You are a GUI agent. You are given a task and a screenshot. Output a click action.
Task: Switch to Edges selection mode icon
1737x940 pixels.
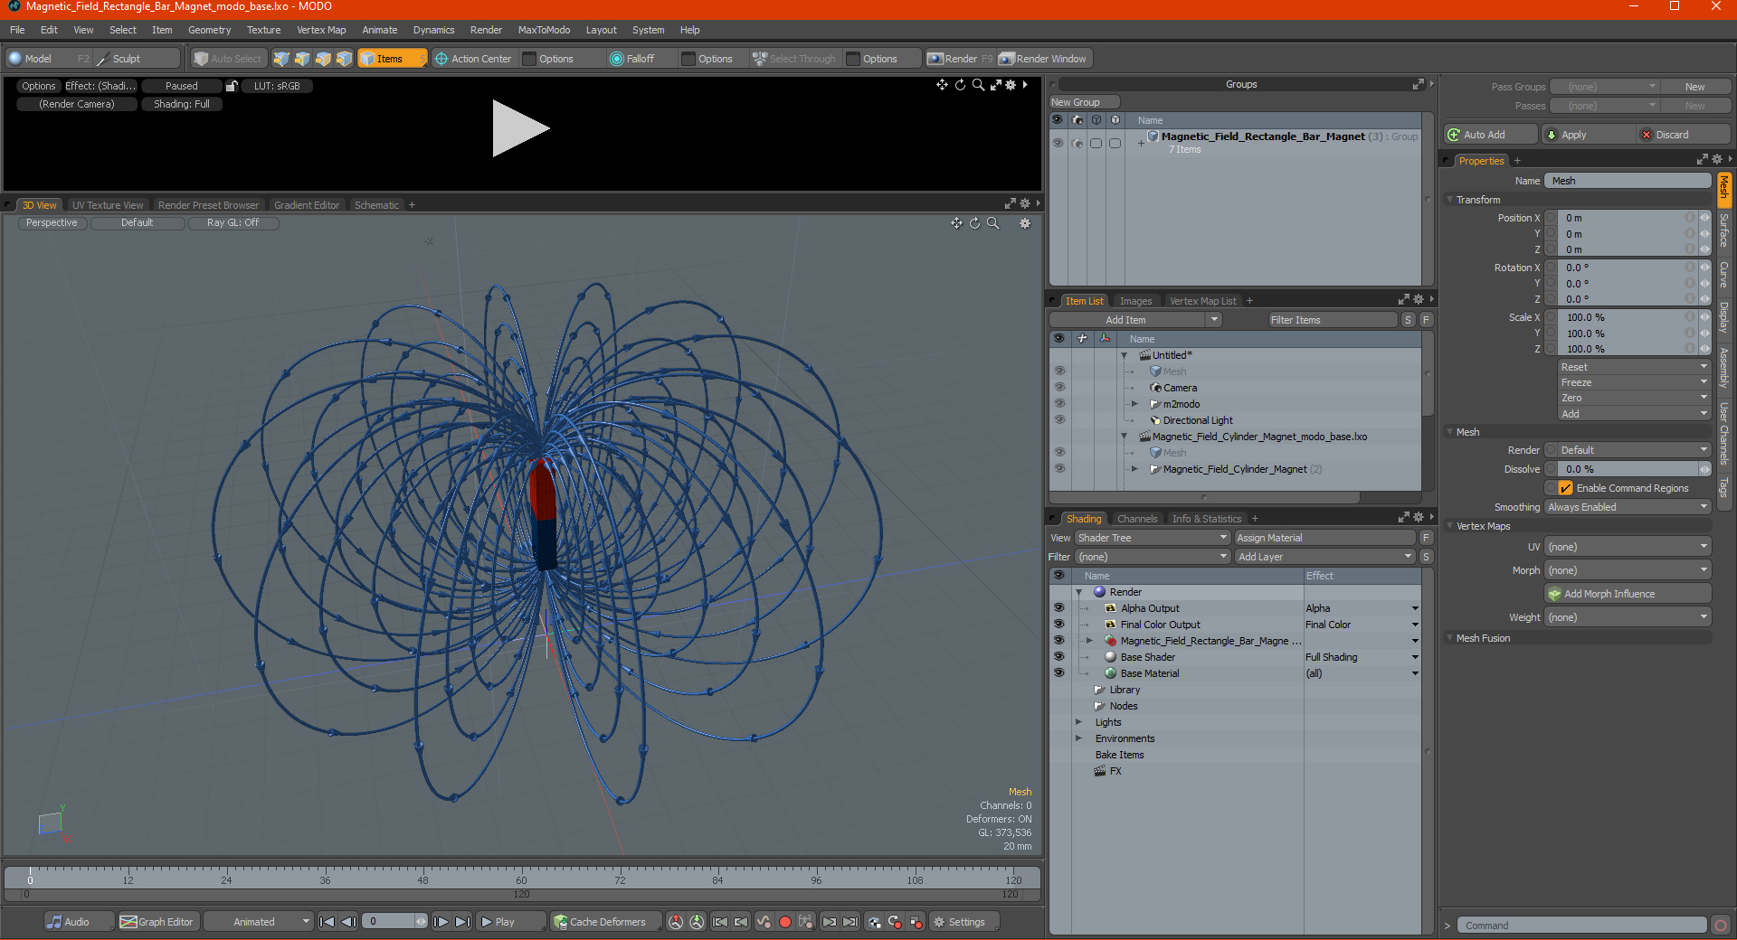pos(302,59)
